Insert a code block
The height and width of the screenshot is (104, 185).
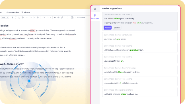(58, 18)
